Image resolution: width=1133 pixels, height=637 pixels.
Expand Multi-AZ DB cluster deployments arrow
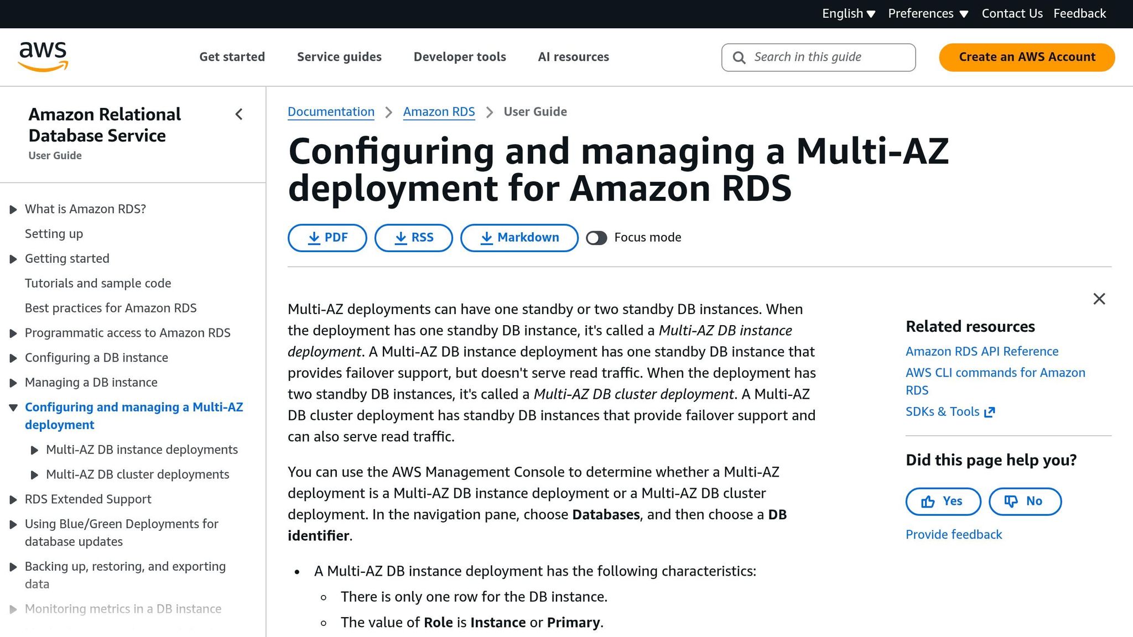click(x=34, y=475)
